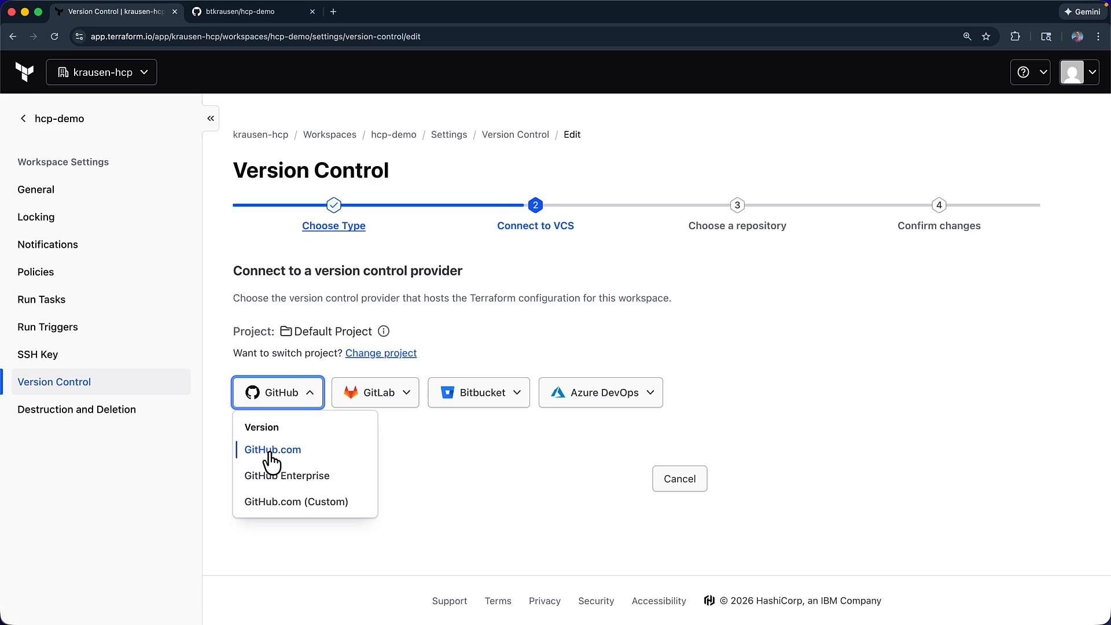This screenshot has height=625, width=1111.
Task: Open the user avatar menu
Action: coord(1079,72)
